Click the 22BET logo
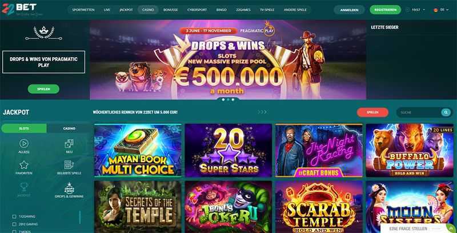457x233 pixels. point(19,9)
